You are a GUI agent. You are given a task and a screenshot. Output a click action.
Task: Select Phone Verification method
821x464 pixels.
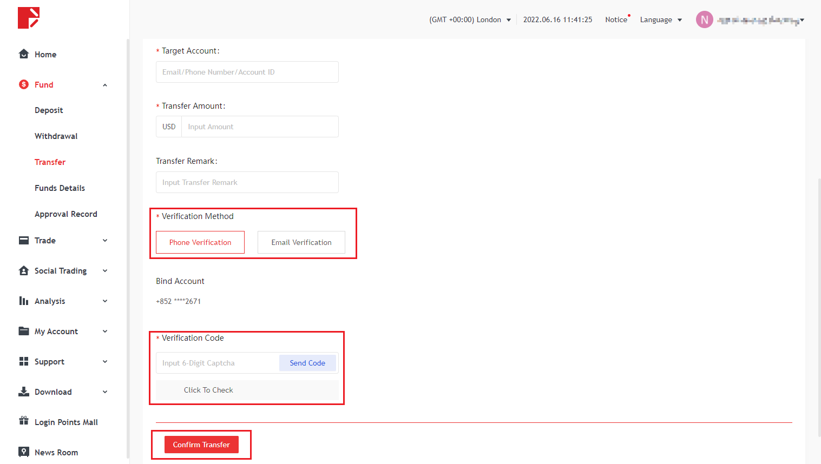tap(200, 242)
